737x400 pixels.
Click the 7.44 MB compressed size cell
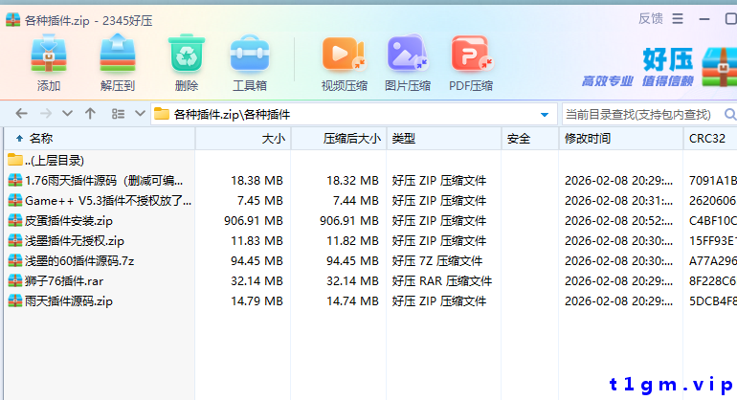tap(356, 201)
